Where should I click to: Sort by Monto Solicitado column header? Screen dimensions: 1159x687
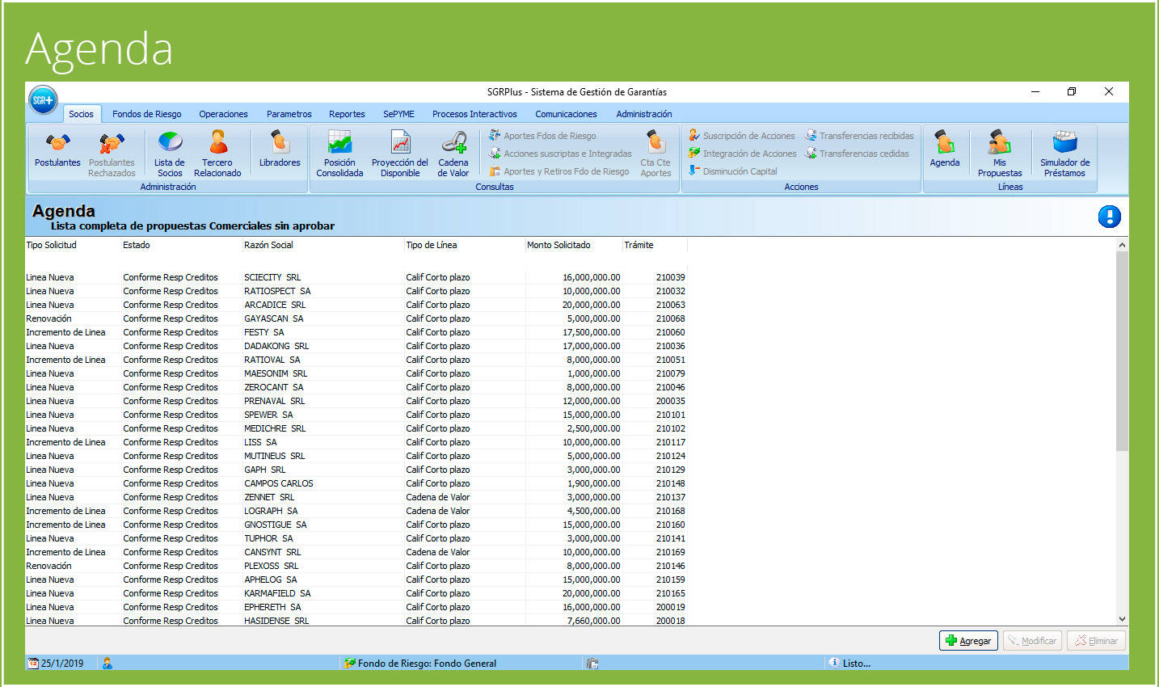point(558,245)
